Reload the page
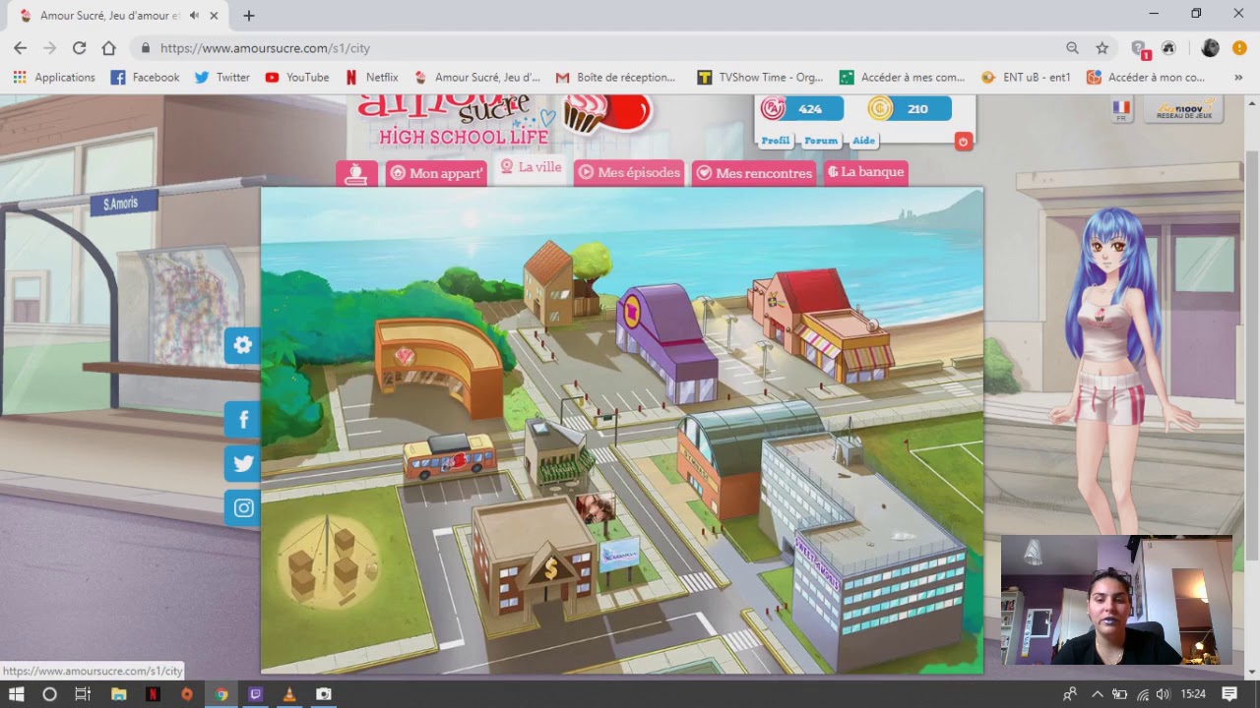Viewport: 1260px width, 708px height. [x=79, y=47]
